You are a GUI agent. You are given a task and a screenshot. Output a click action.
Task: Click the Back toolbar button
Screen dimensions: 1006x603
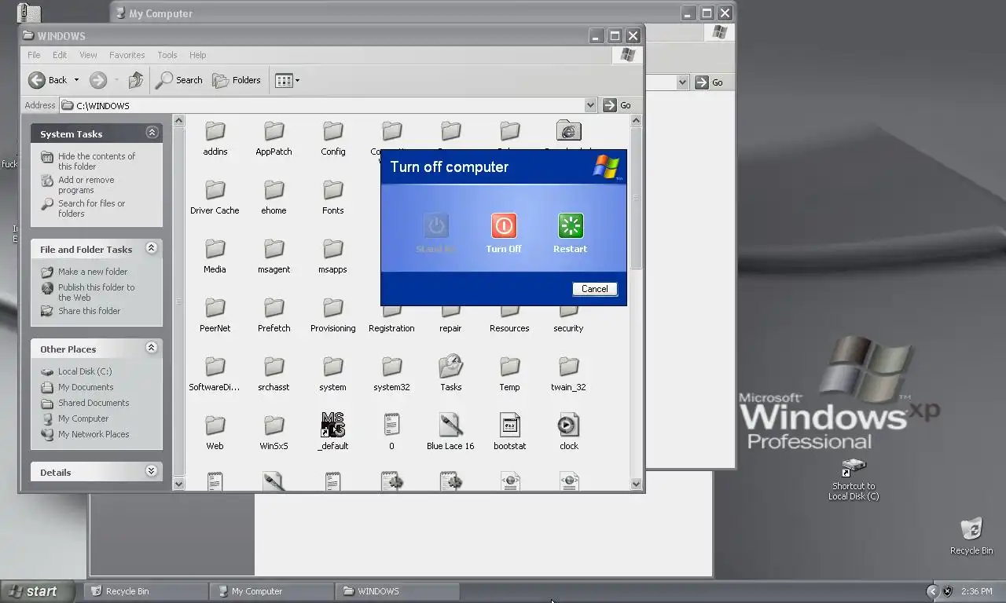point(48,80)
